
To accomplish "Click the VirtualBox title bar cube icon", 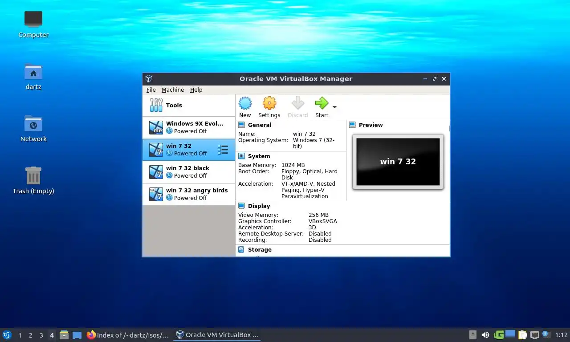I will click(149, 79).
